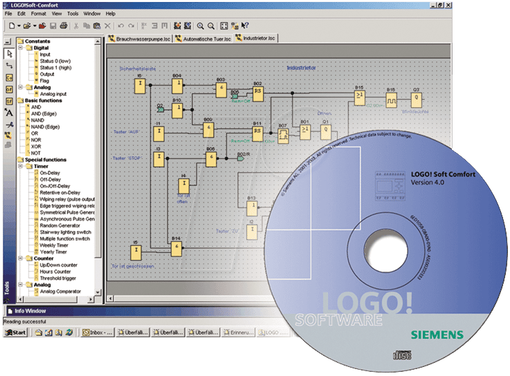The width and height of the screenshot is (510, 376).
Task: Select Weekly Timer in the function tree
Action: [x=53, y=245]
